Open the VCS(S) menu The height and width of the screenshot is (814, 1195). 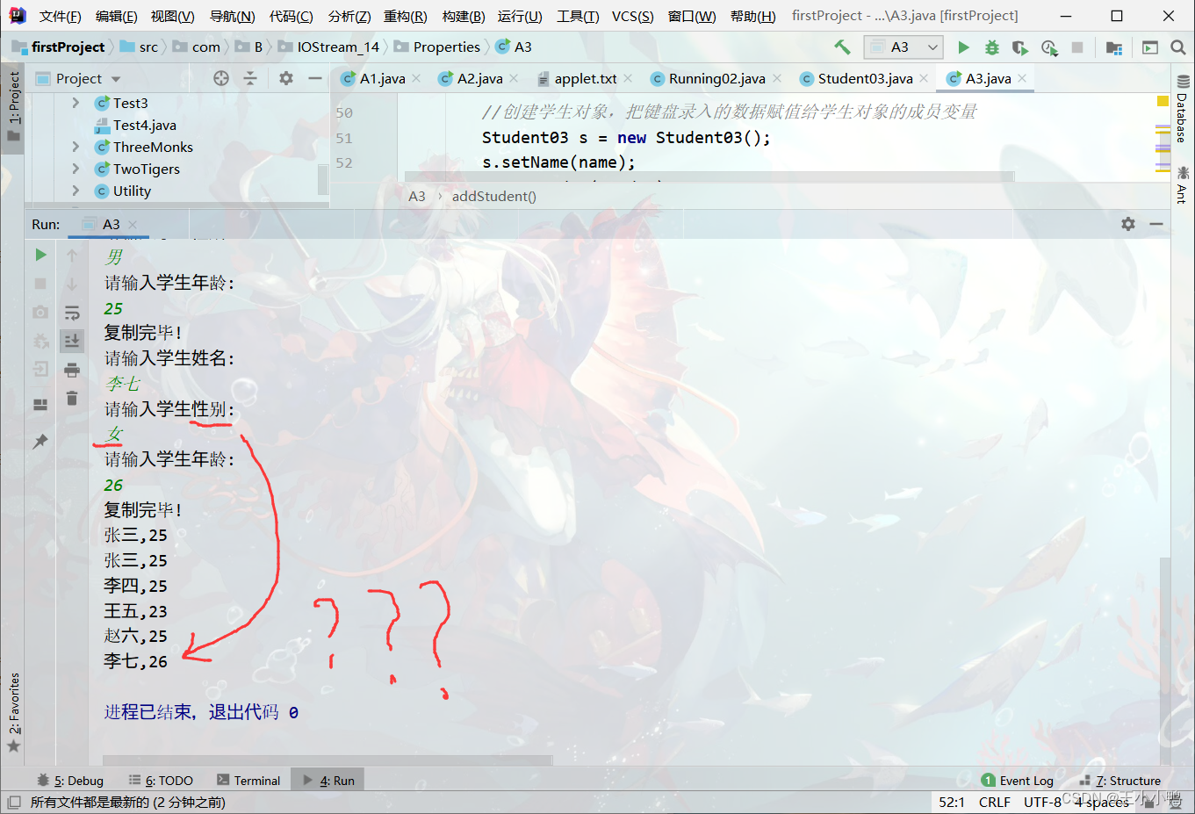coord(632,16)
